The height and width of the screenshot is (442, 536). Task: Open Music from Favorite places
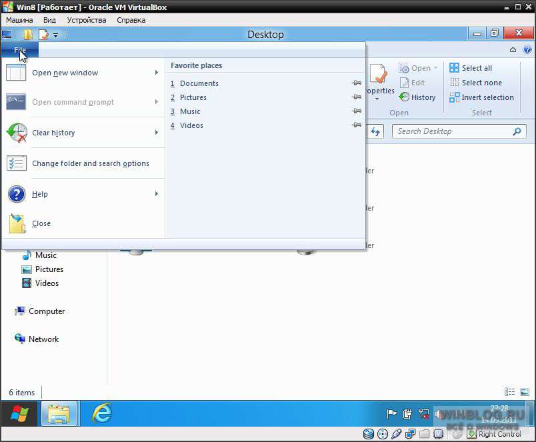190,111
